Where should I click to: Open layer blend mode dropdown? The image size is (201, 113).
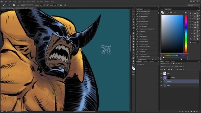(167, 67)
